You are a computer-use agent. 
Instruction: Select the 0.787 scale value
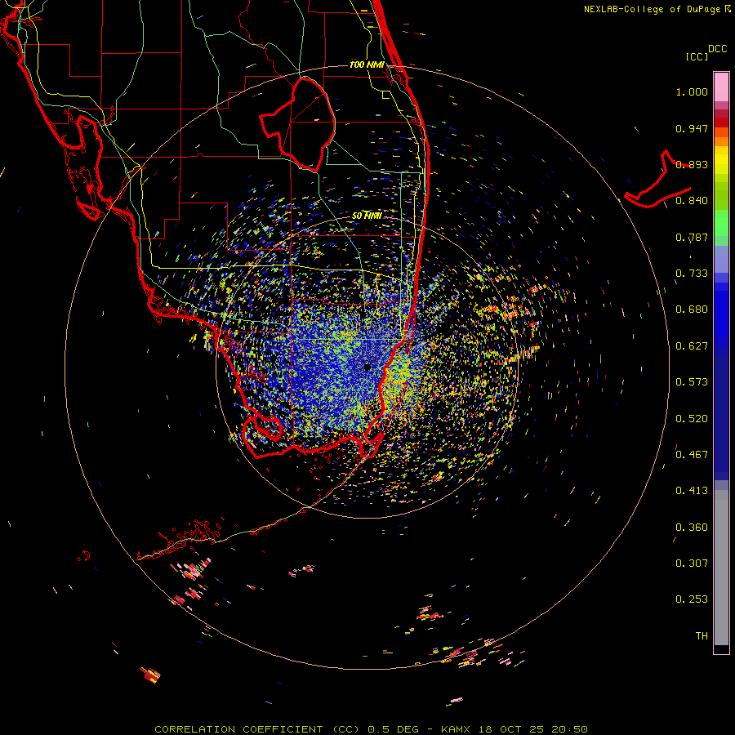pyautogui.click(x=692, y=237)
